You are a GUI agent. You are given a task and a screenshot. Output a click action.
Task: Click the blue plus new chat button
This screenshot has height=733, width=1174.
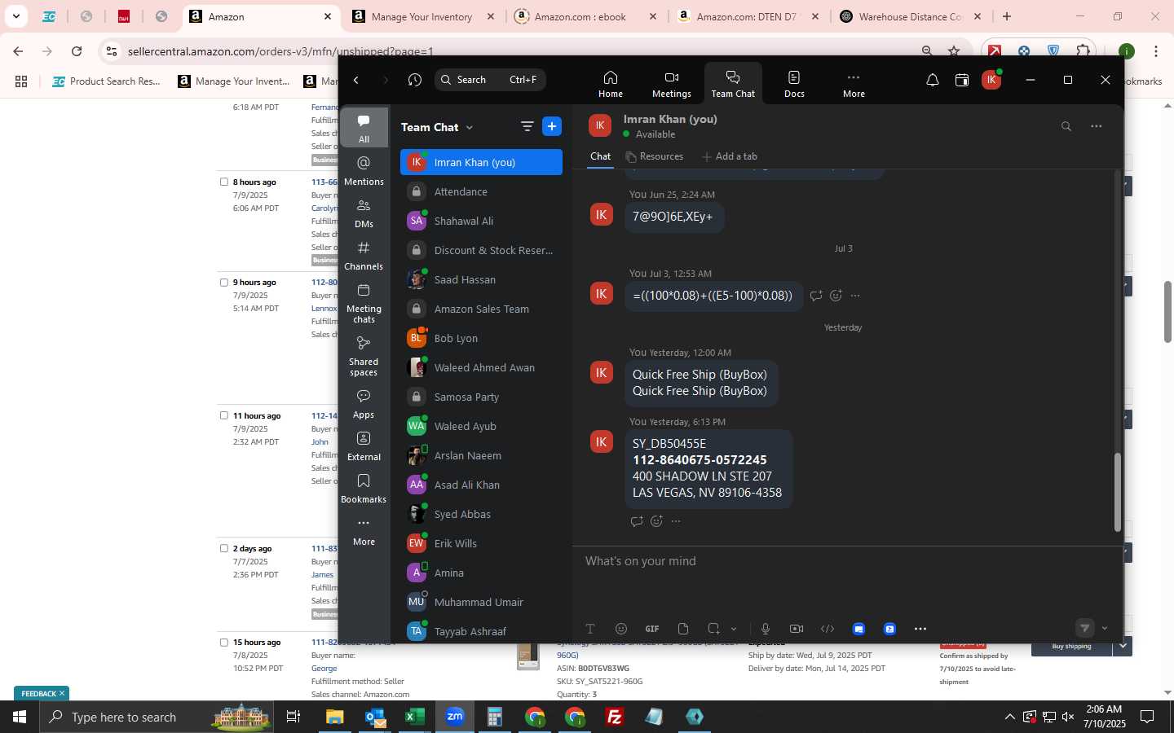click(552, 126)
